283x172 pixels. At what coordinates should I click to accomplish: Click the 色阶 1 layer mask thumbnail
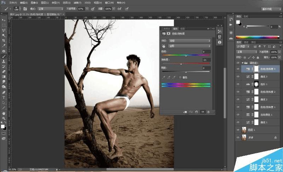[256, 84]
